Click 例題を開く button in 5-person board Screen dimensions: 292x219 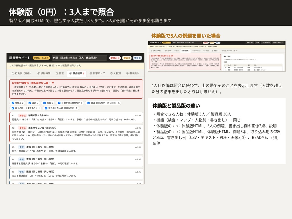(250, 43)
